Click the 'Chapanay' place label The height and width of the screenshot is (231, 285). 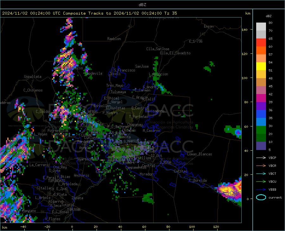click(135, 125)
